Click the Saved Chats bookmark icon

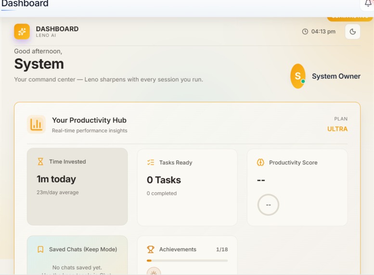coord(40,249)
